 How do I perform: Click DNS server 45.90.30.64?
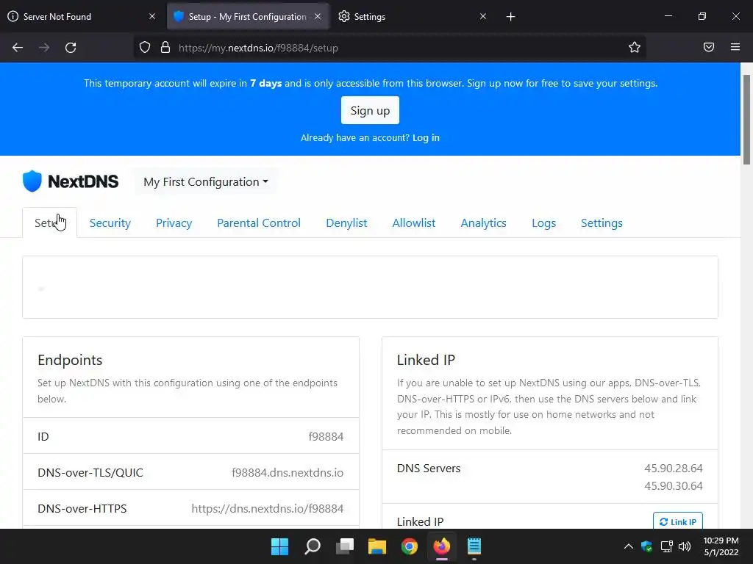674,486
